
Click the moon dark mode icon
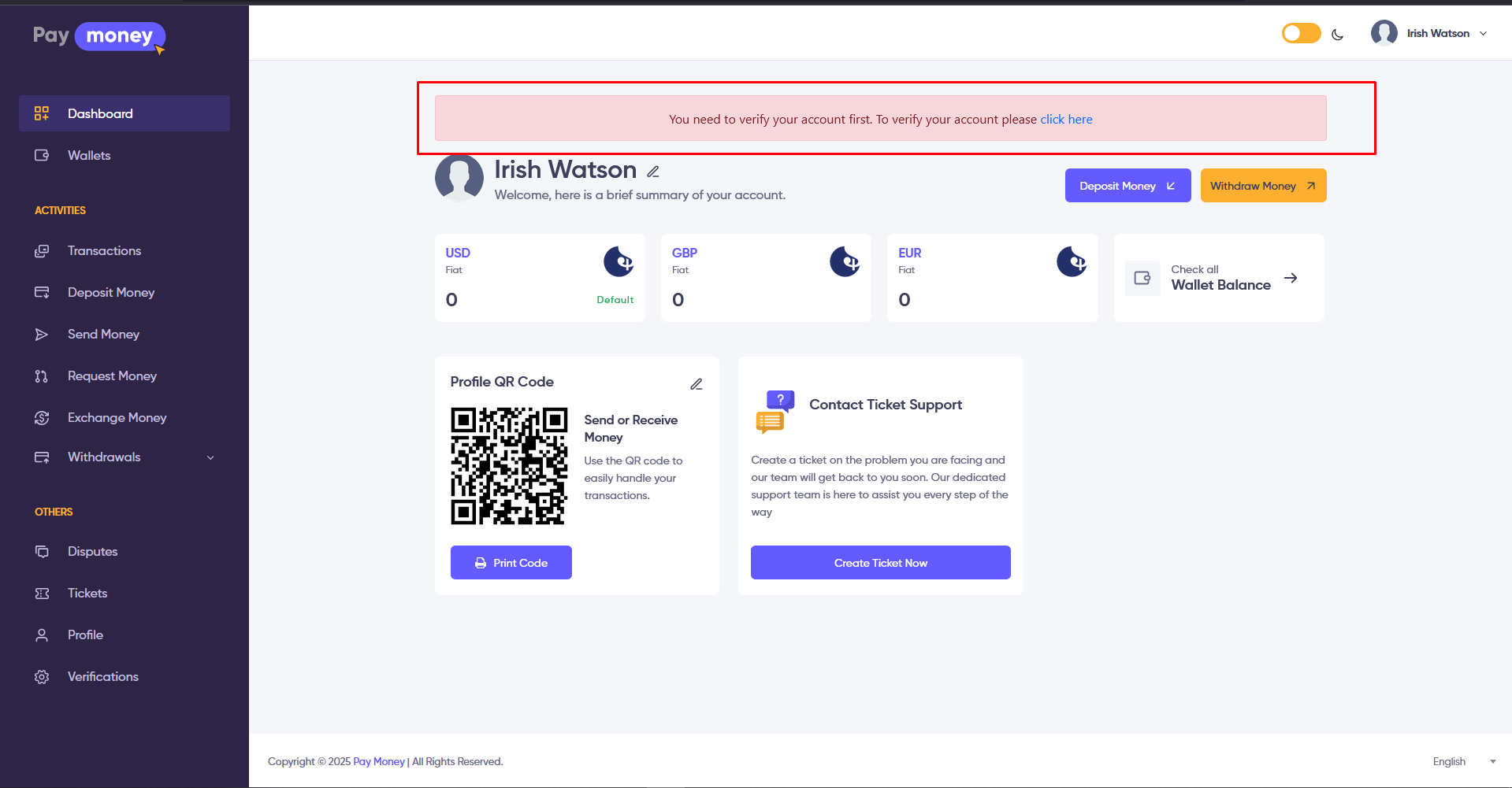tap(1337, 34)
